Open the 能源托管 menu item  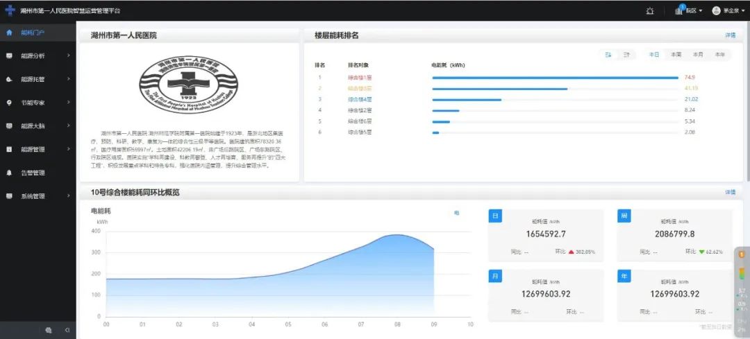point(37,79)
